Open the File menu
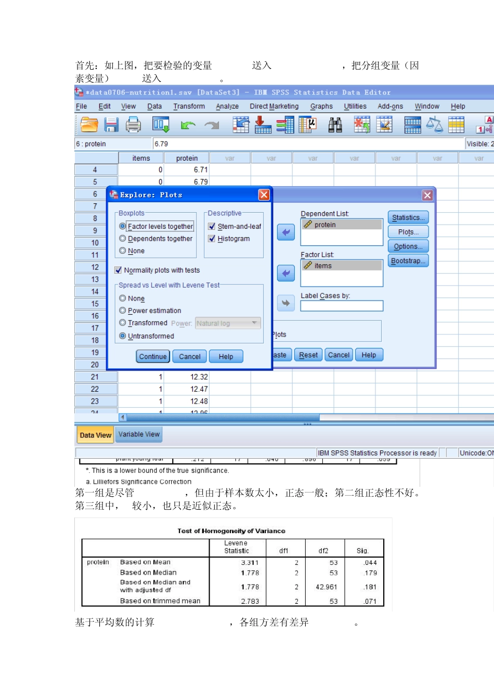Screen dimensions: 494x699 tap(81, 106)
